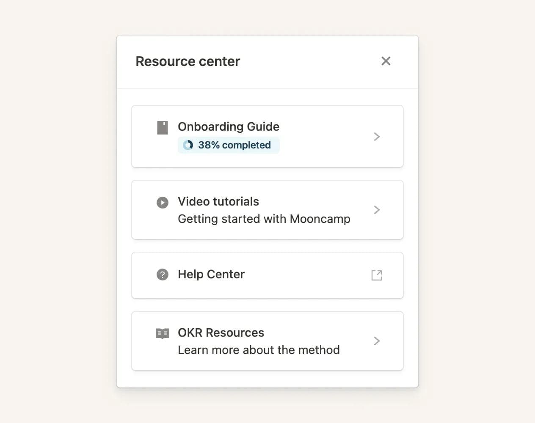Open Video tutorials using the right chevron
This screenshot has width=535, height=423.
(x=376, y=210)
